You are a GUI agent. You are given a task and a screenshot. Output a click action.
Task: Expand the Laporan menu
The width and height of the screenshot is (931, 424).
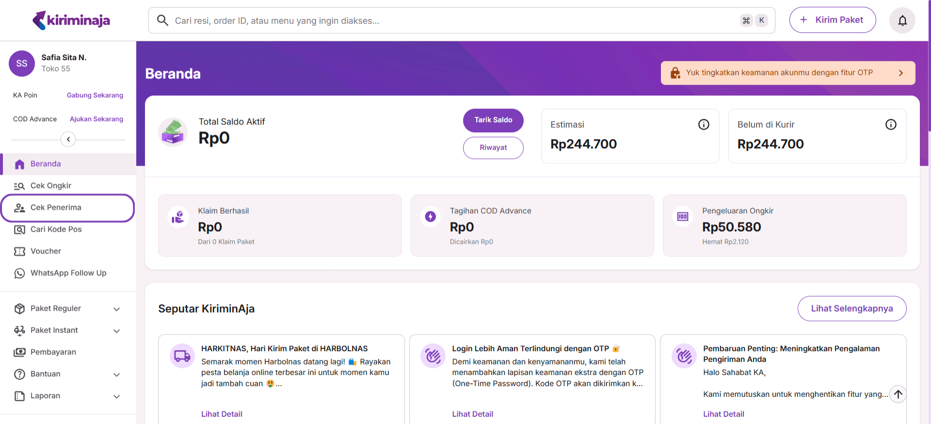[116, 396]
